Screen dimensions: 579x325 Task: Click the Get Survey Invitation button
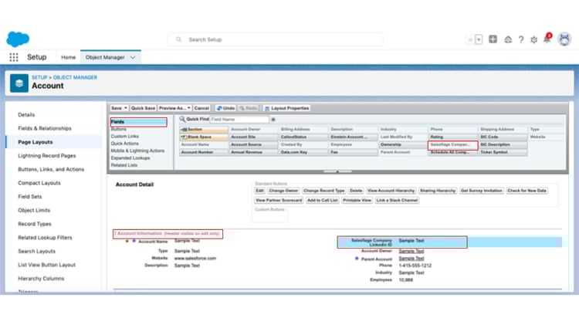[482, 191]
